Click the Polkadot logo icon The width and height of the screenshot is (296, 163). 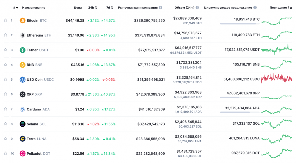coord(22,154)
